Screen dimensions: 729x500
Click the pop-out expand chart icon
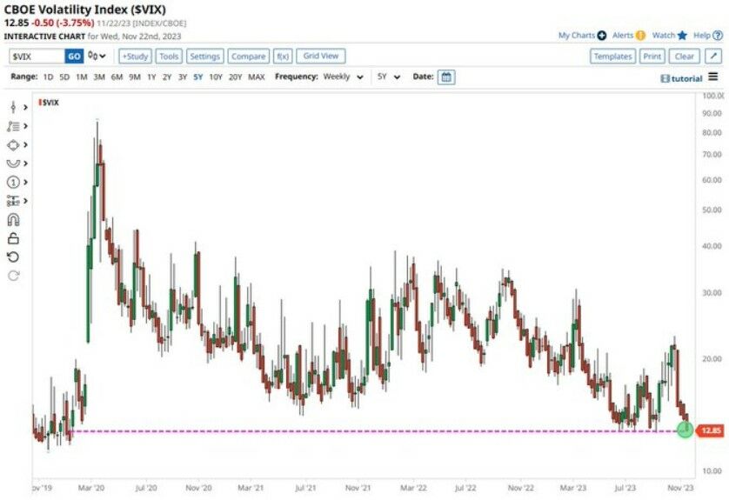[713, 57]
